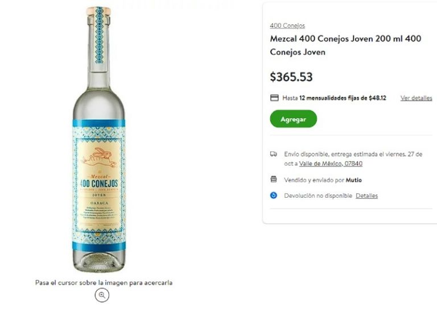Click the Vendido y enviado por text

pos(314,180)
